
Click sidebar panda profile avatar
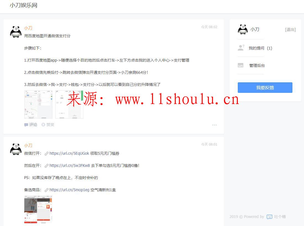pos(243,29)
